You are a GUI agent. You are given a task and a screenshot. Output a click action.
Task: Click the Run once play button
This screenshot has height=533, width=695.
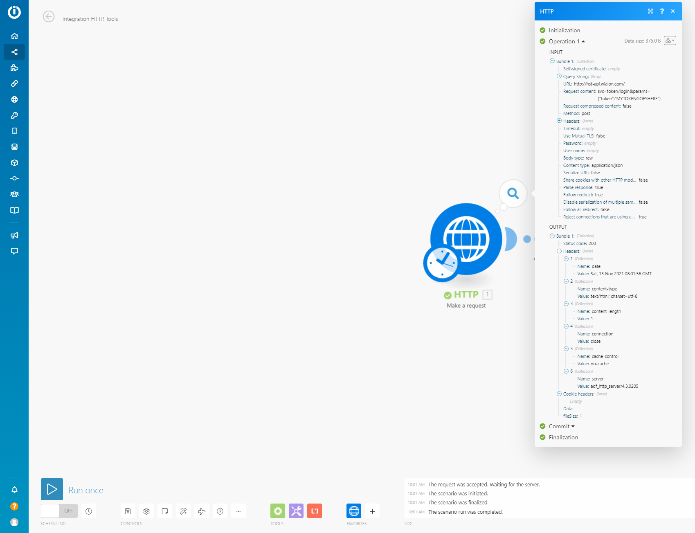click(52, 489)
